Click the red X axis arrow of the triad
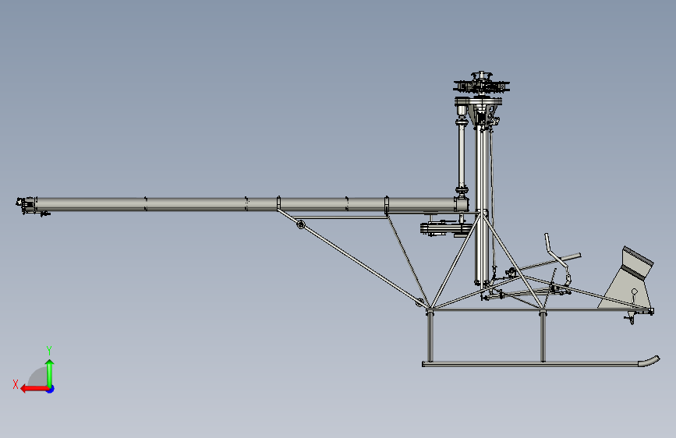This screenshot has height=438, width=676. coord(34,389)
